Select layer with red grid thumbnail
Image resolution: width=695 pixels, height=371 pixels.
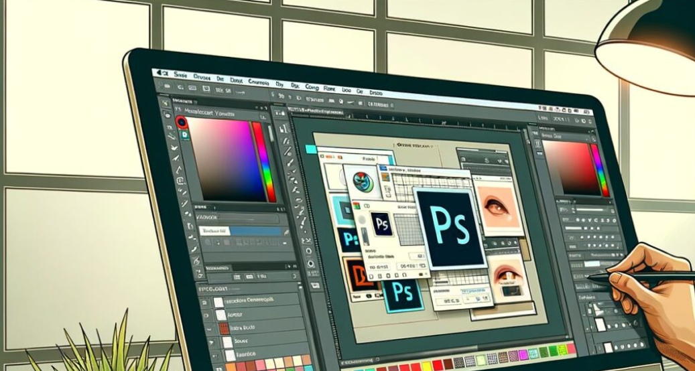pyautogui.click(x=259, y=329)
